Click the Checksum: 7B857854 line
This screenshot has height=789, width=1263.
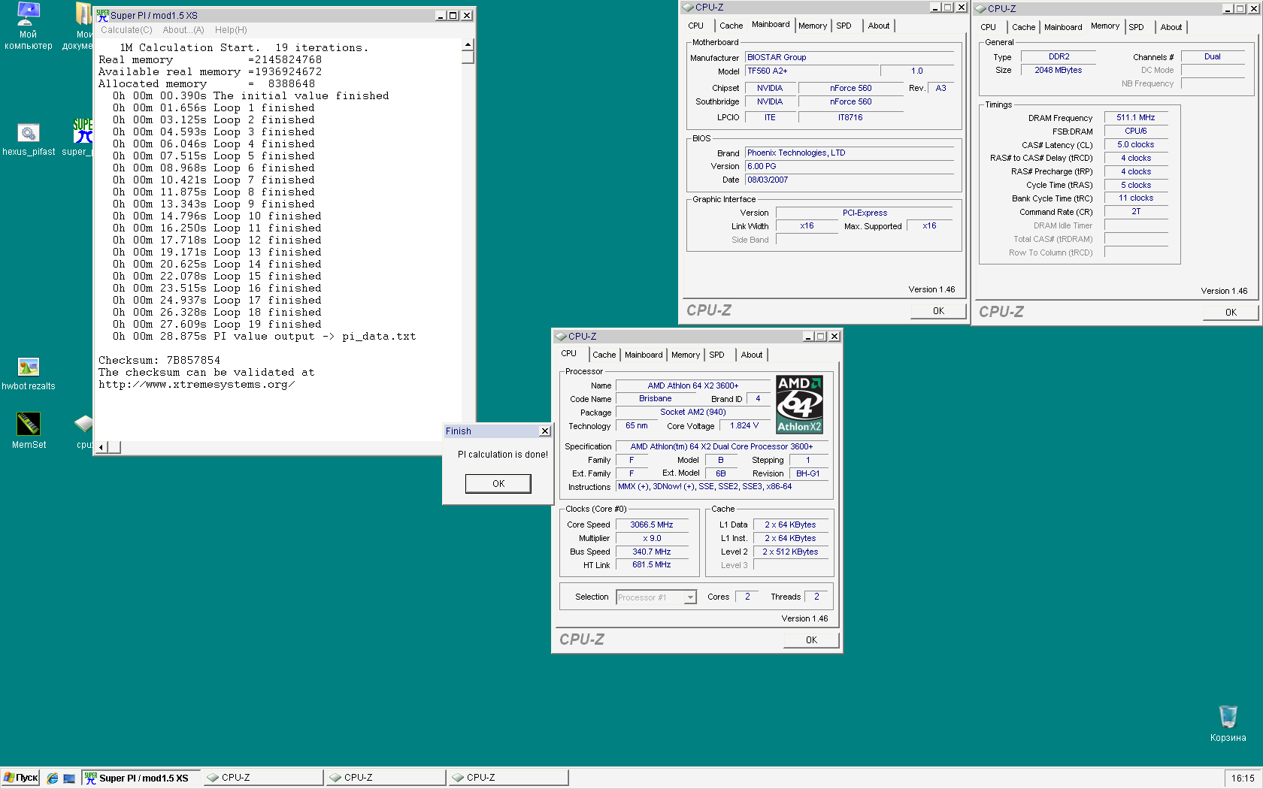coord(159,361)
